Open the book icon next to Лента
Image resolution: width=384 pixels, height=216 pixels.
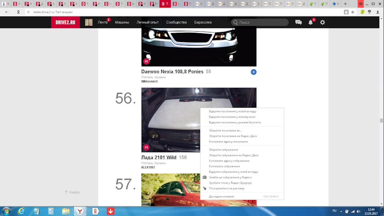pyautogui.click(x=89, y=22)
